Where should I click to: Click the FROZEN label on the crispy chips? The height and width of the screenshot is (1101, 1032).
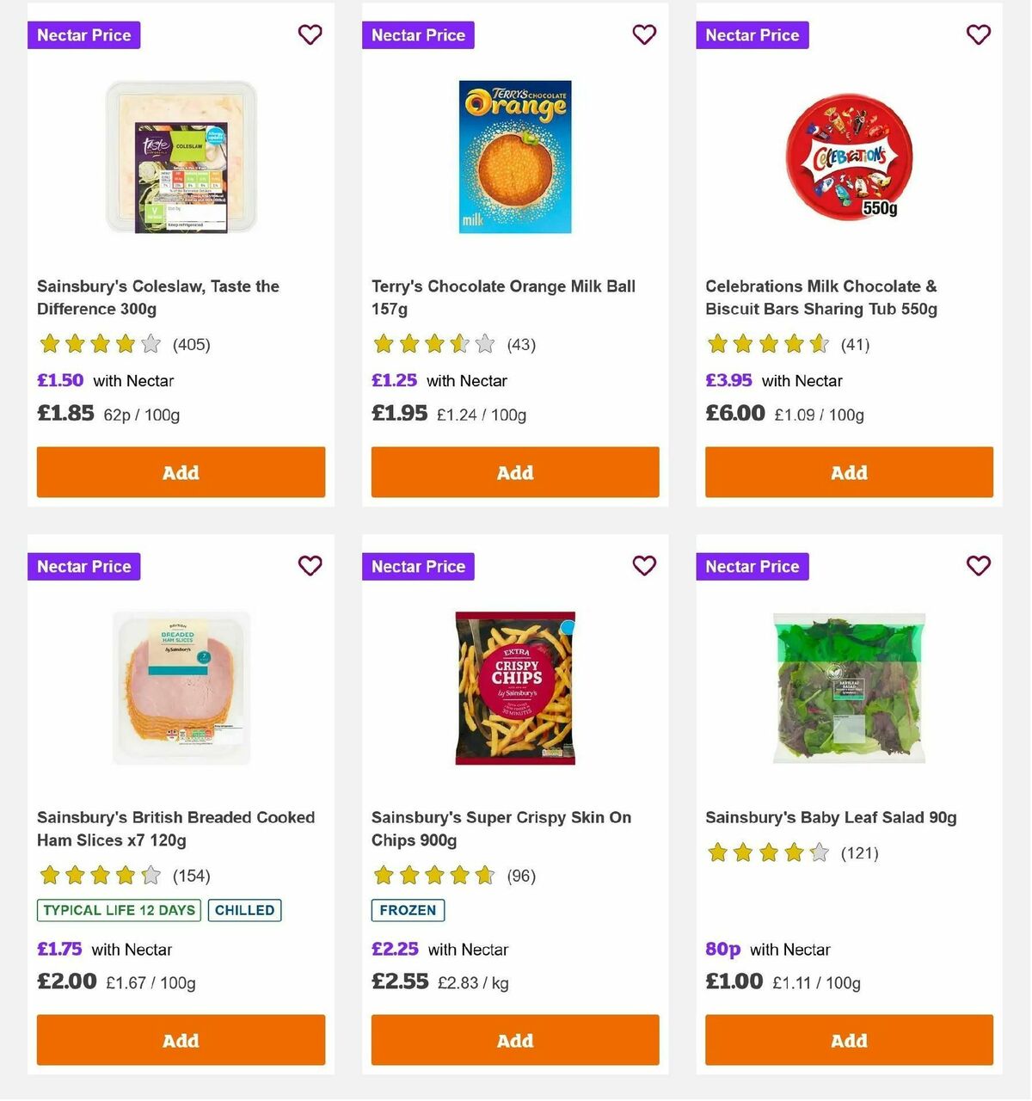408,910
